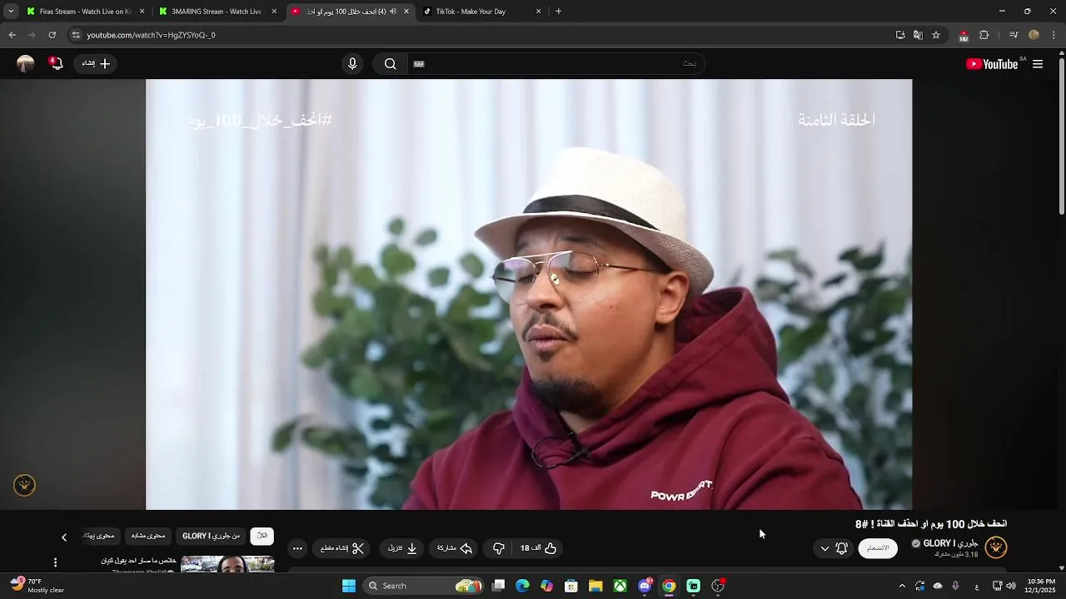The width and height of the screenshot is (1066, 599).
Task: Click the Create plus button
Action: (96, 63)
